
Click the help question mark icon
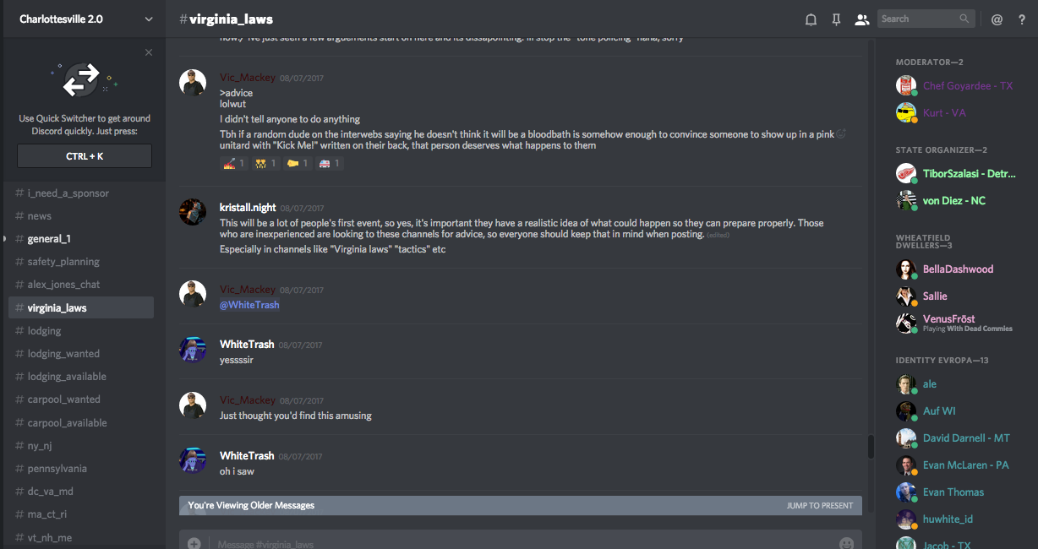pos(1020,19)
